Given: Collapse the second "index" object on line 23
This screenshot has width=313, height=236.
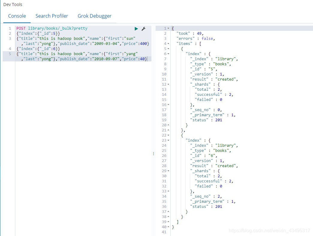Looking at the screenshot, I should (x=168, y=140).
